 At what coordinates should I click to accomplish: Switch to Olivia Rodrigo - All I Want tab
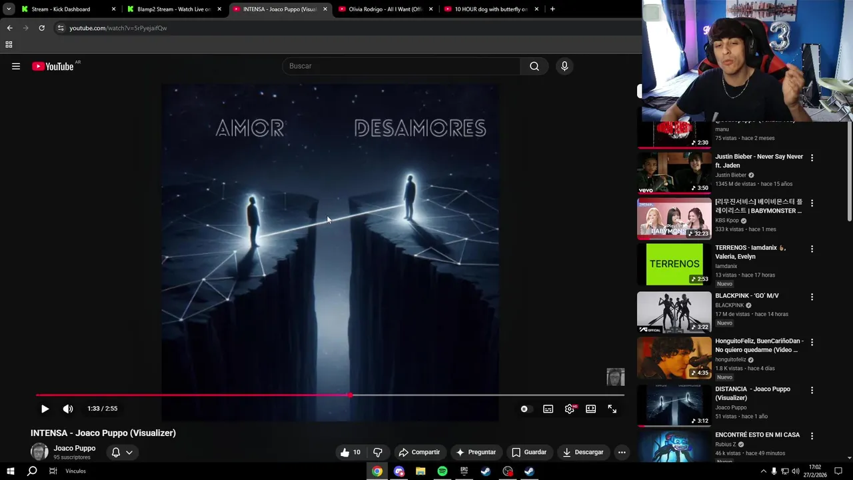tap(387, 9)
